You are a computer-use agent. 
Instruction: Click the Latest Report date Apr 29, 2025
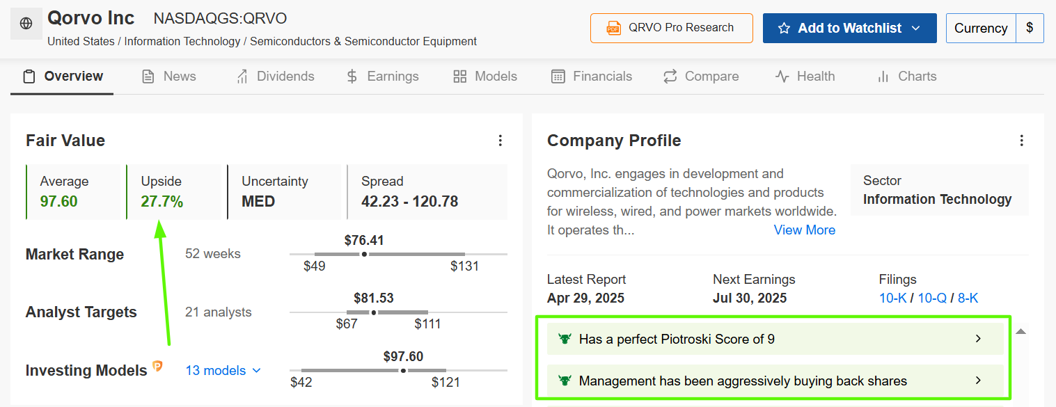tap(585, 298)
